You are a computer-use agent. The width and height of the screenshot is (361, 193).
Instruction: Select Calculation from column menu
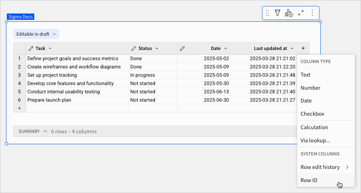tap(314, 127)
